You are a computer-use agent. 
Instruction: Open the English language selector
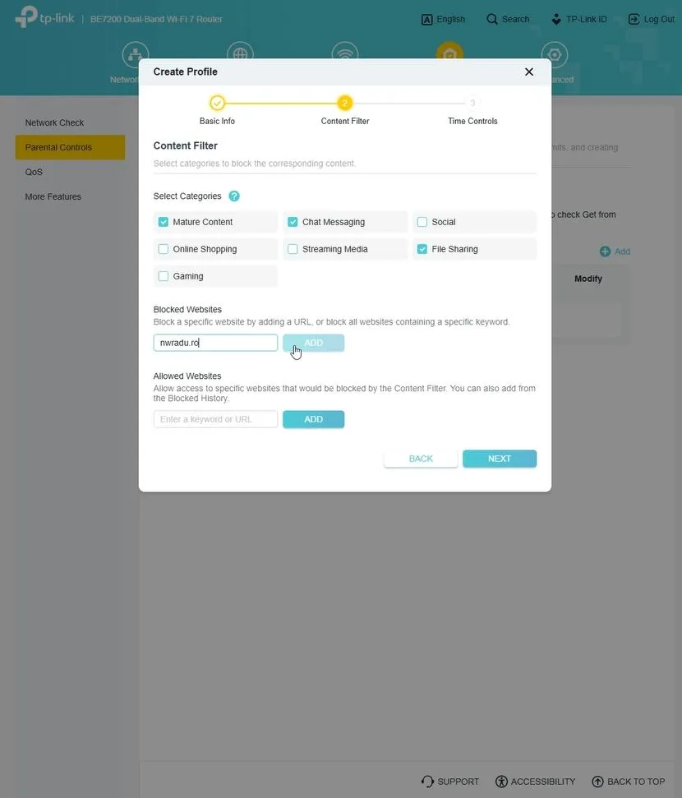(444, 19)
